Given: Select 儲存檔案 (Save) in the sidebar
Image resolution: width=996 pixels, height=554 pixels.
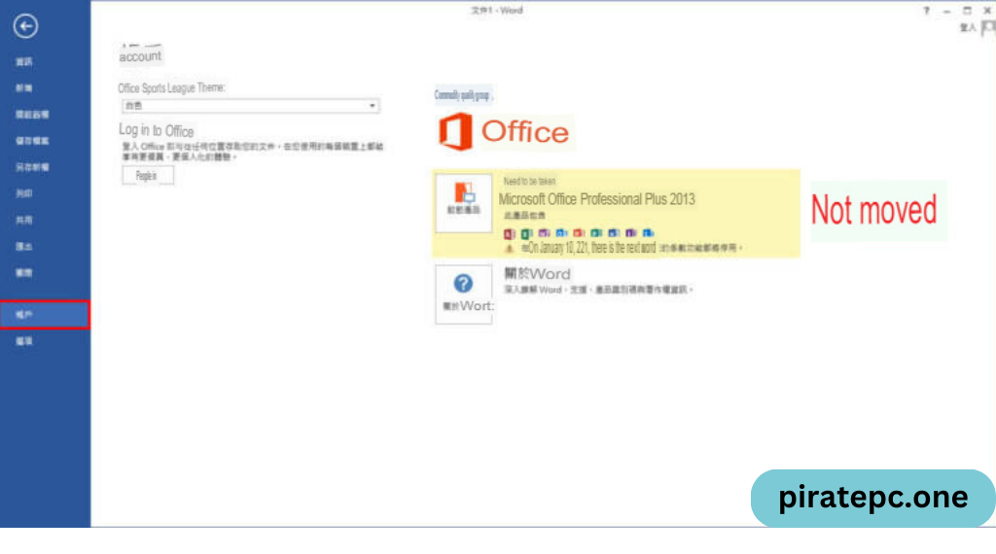Looking at the screenshot, I should pyautogui.click(x=32, y=141).
